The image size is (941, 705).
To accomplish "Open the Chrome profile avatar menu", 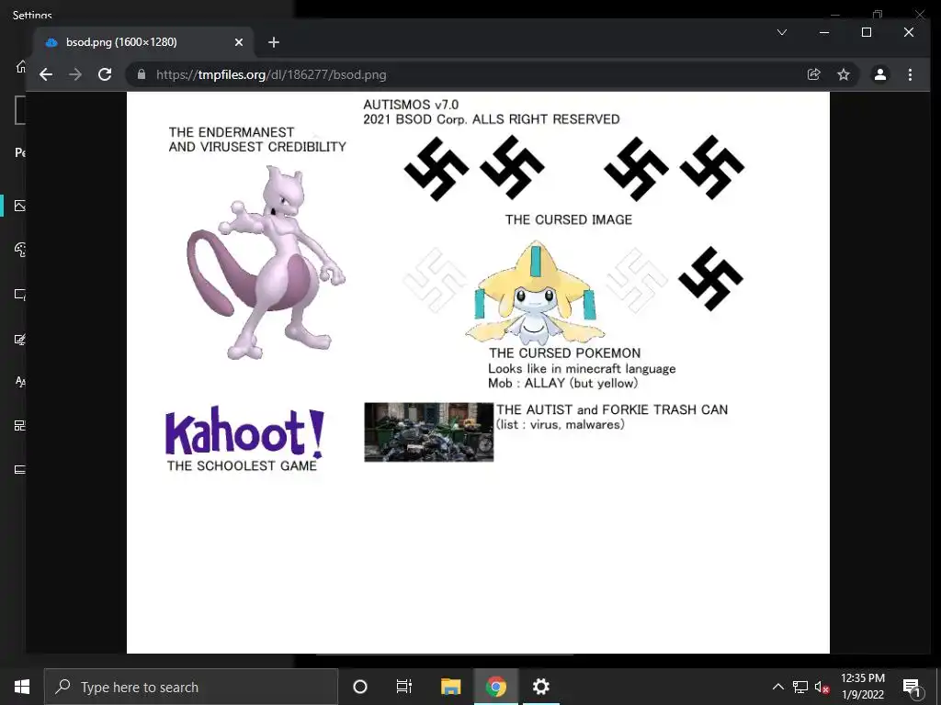I will pos(879,74).
